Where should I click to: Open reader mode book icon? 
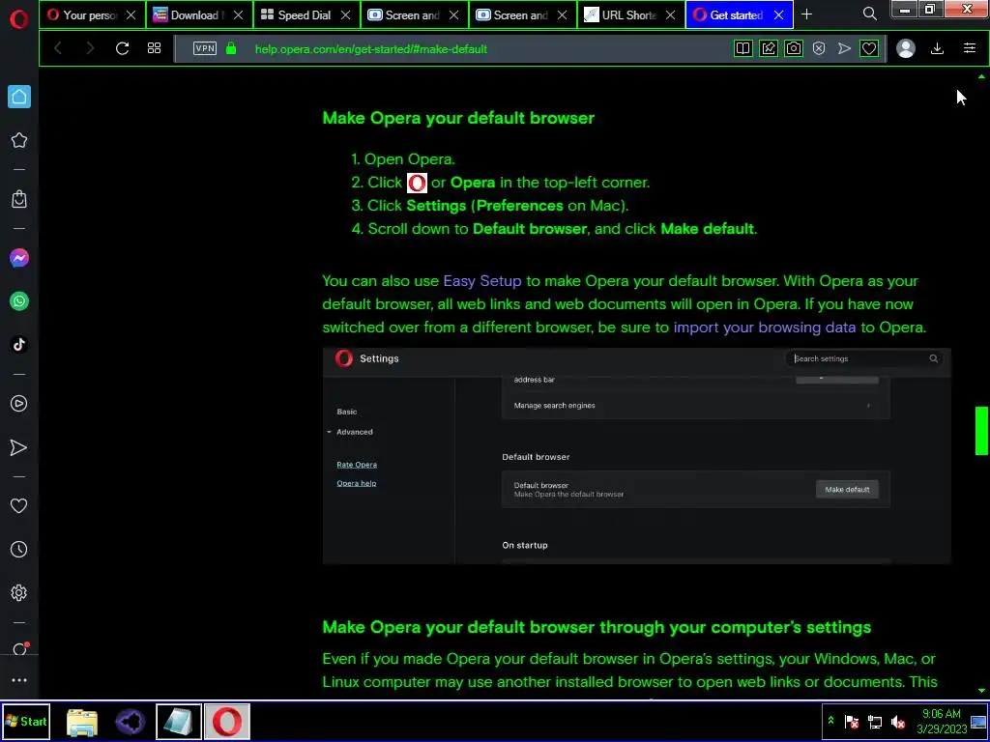743,48
